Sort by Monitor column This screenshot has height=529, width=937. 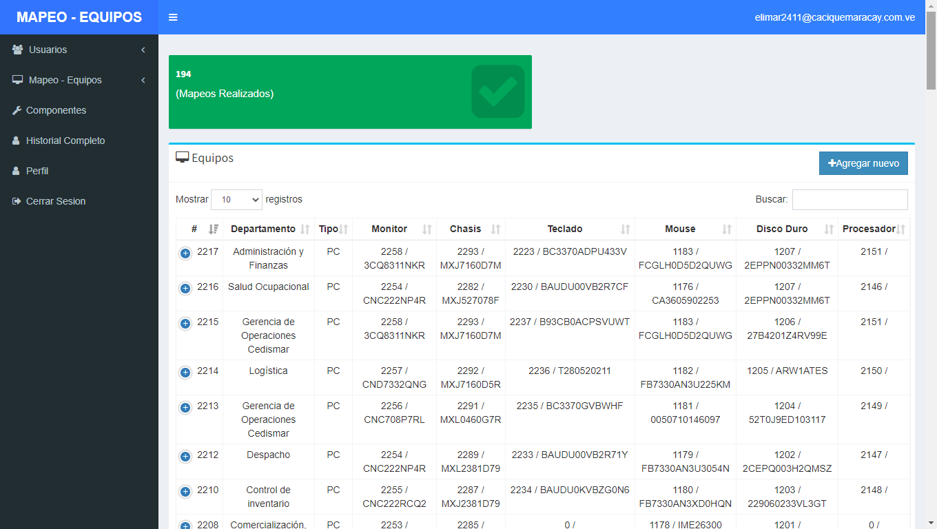tap(394, 229)
